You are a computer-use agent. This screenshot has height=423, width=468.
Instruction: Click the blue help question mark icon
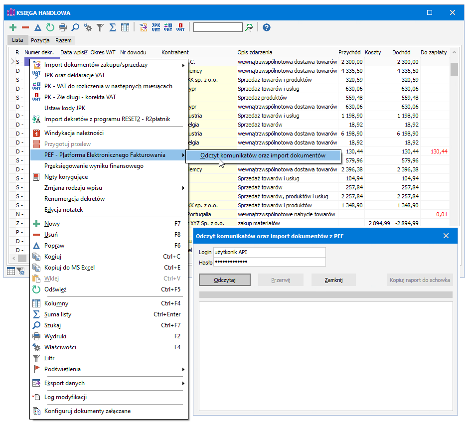267,28
